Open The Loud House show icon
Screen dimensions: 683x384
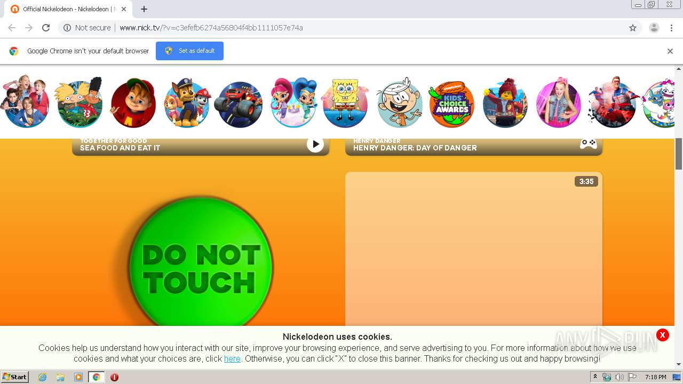pos(399,103)
